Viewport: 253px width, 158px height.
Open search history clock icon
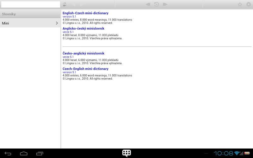(x=157, y=4)
